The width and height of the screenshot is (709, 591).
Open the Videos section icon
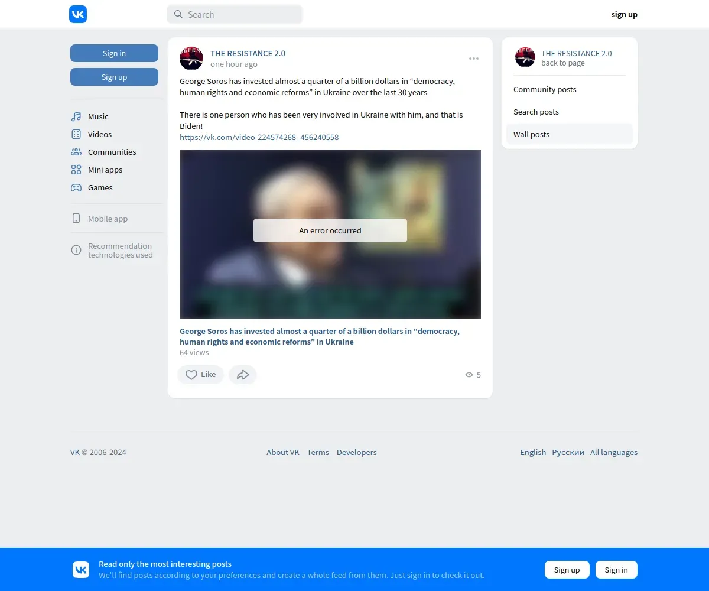coord(76,134)
